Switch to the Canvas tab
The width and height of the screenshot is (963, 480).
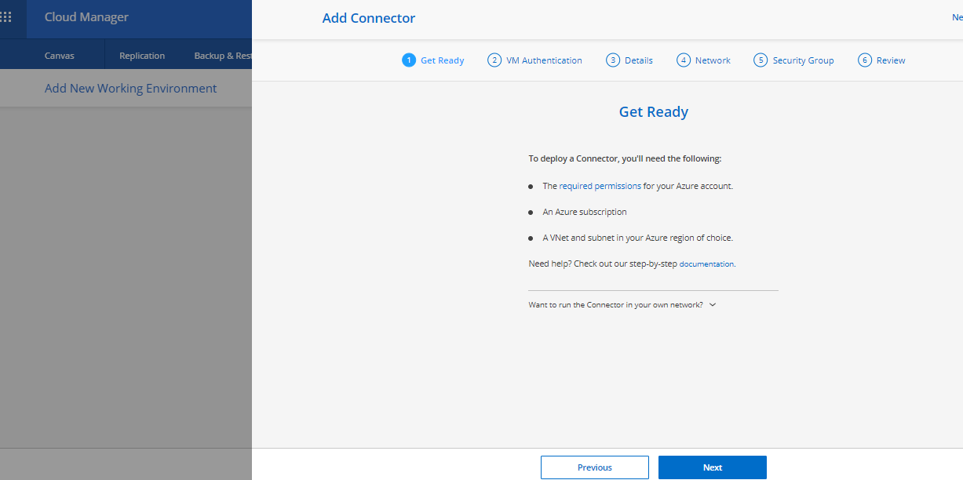(60, 56)
